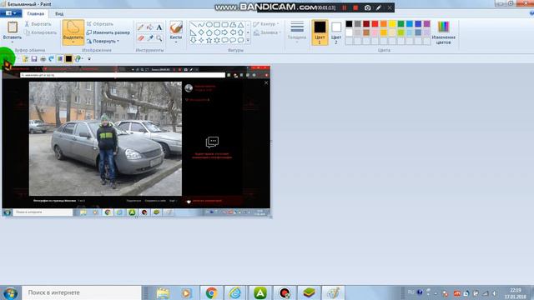Select the five-point star shape

209,40
